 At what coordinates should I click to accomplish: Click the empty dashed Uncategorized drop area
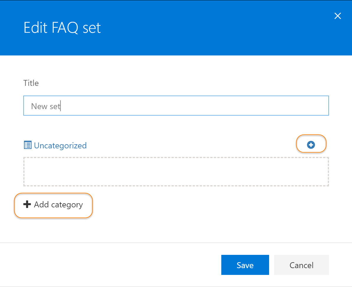[x=176, y=172]
